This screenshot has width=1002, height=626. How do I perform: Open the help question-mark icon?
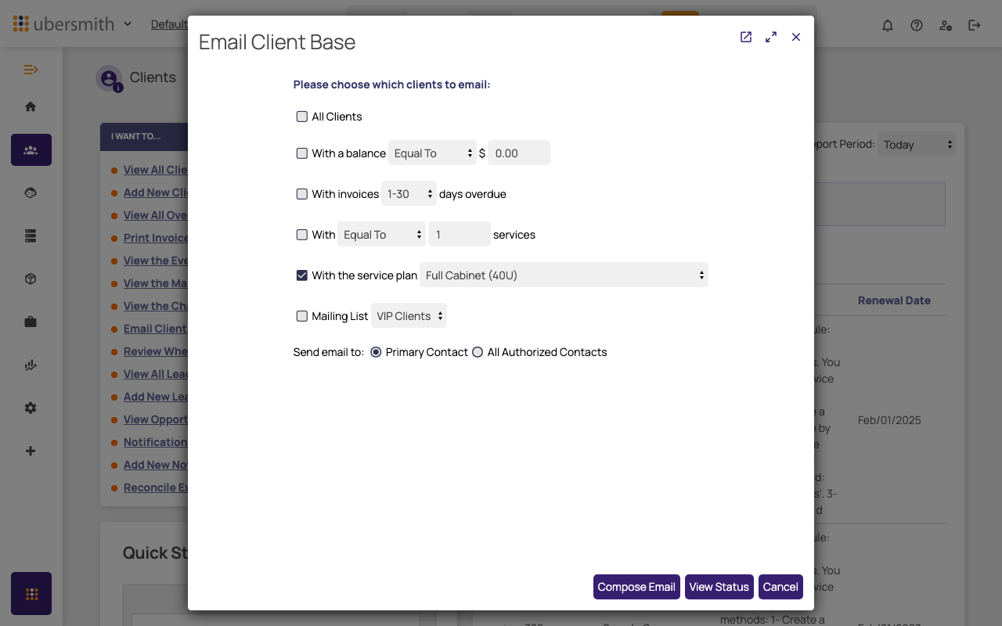(917, 25)
